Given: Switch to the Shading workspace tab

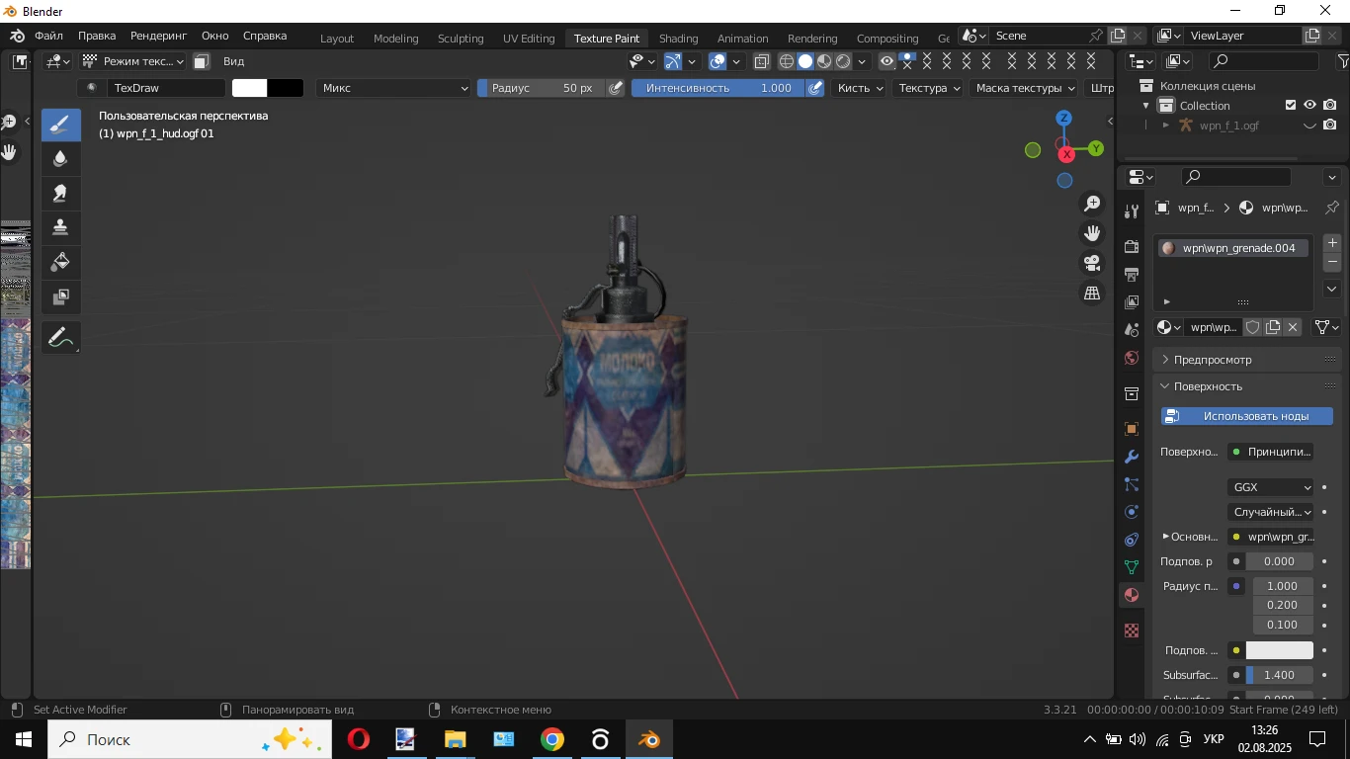Looking at the screenshot, I should [x=678, y=39].
